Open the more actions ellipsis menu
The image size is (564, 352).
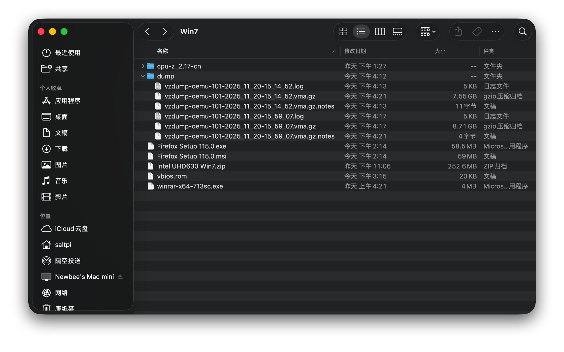pyautogui.click(x=495, y=31)
